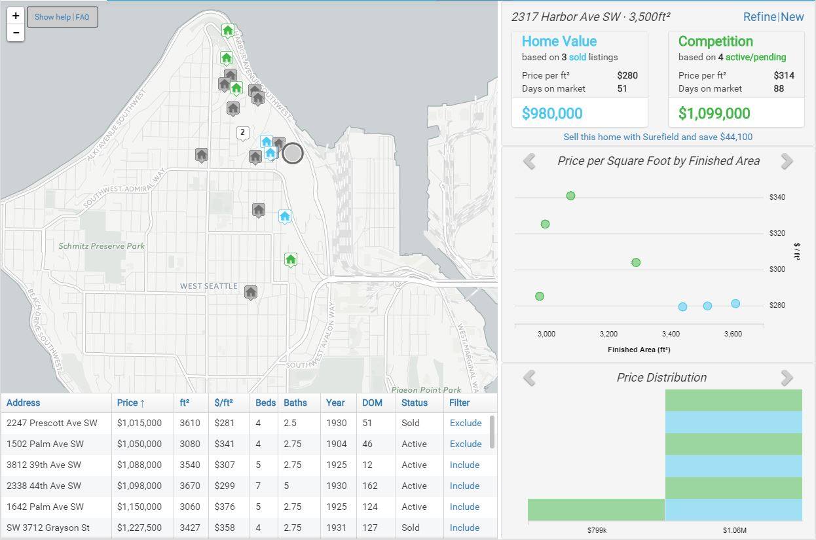Click the gray house marker in West Seattle
Image resolution: width=816 pixels, height=540 pixels.
coord(250,292)
